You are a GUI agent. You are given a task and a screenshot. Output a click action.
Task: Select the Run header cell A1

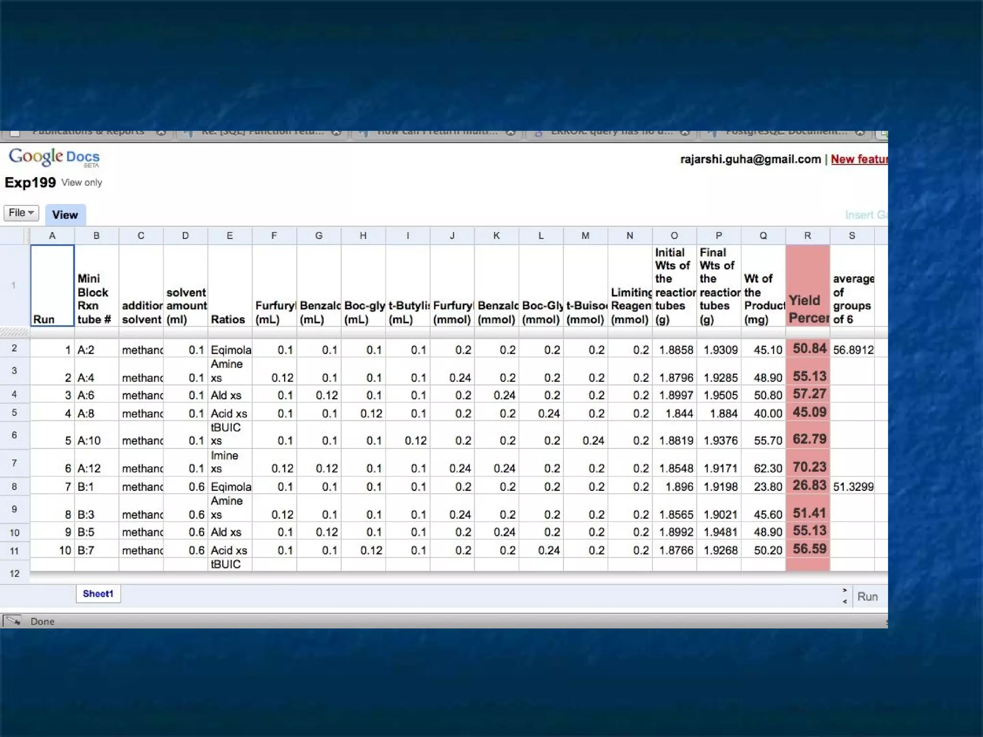pos(52,286)
